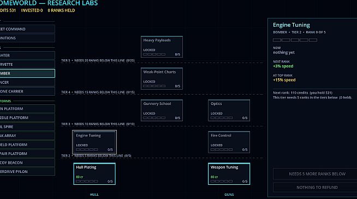Screen dimensions: 357x199
Task: Select the Fire Control research node
Action: point(229,142)
